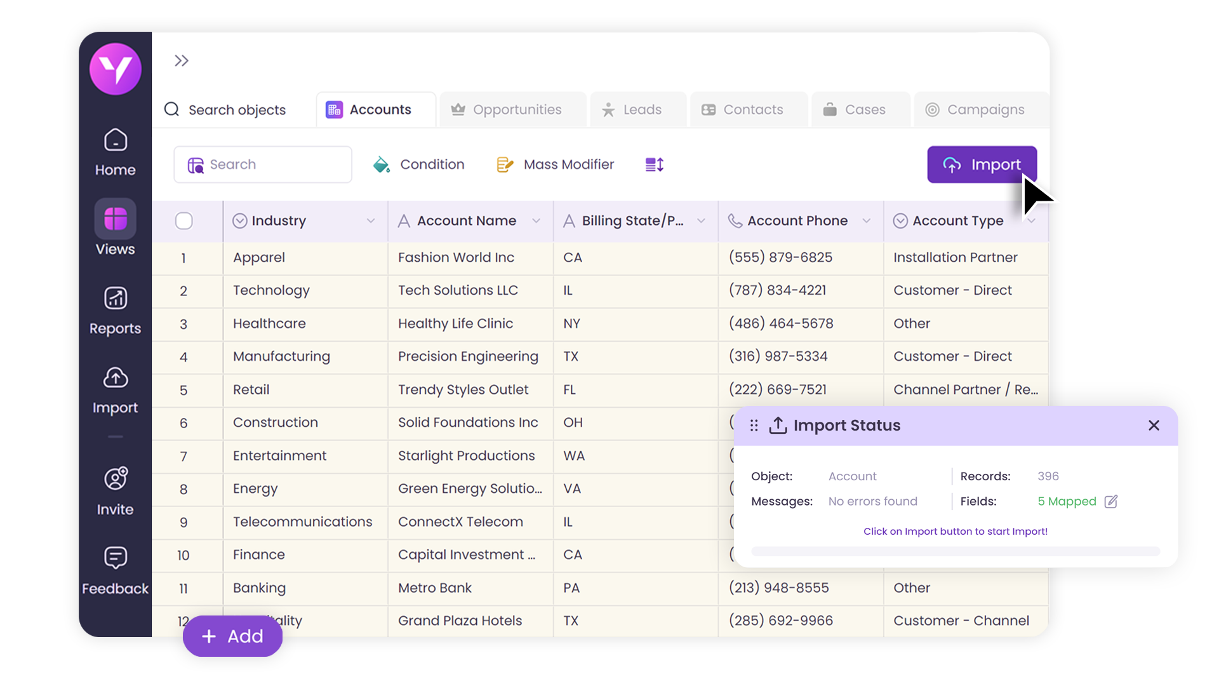The width and height of the screenshot is (1219, 686).
Task: Tick the select-all rows checkbox
Action: click(x=183, y=221)
